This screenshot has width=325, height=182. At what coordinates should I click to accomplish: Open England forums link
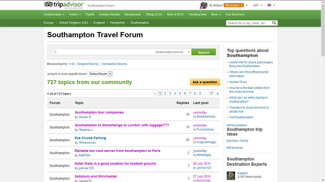pyautogui.click(x=88, y=64)
